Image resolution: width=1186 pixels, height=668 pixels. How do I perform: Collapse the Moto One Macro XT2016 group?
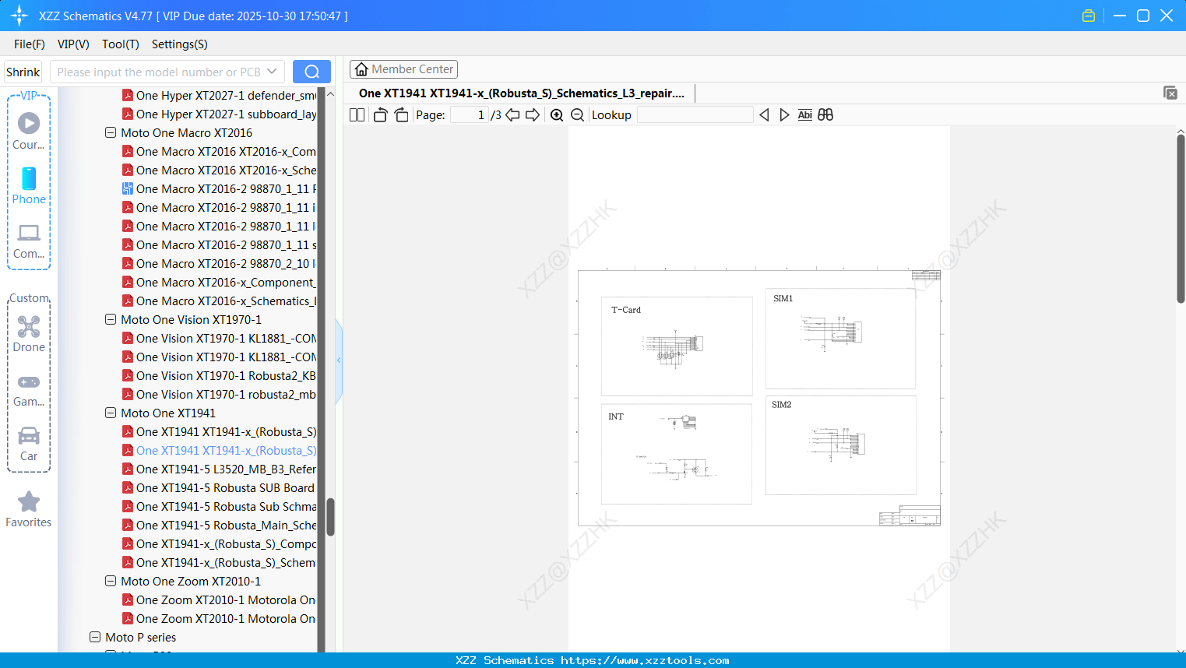click(x=110, y=132)
